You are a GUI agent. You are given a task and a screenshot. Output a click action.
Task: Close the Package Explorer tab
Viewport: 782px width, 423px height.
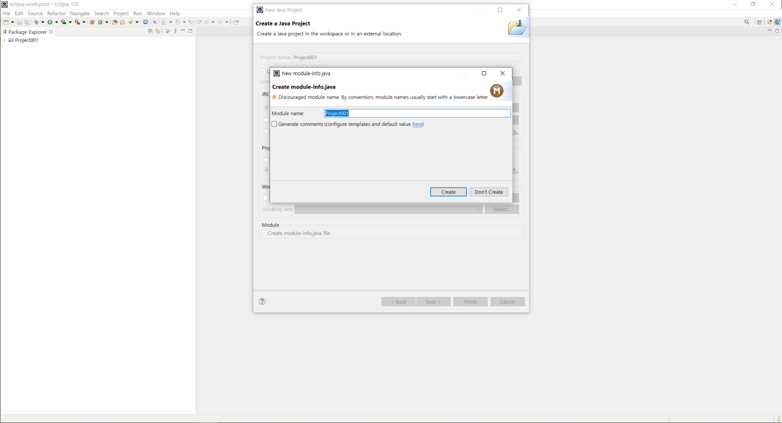pos(51,32)
